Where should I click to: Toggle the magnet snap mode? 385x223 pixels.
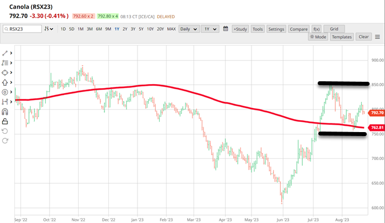5,111
